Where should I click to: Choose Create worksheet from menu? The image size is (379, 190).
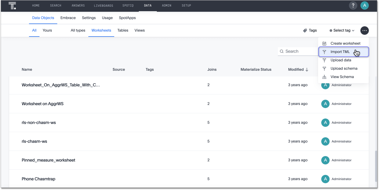pyautogui.click(x=343, y=43)
